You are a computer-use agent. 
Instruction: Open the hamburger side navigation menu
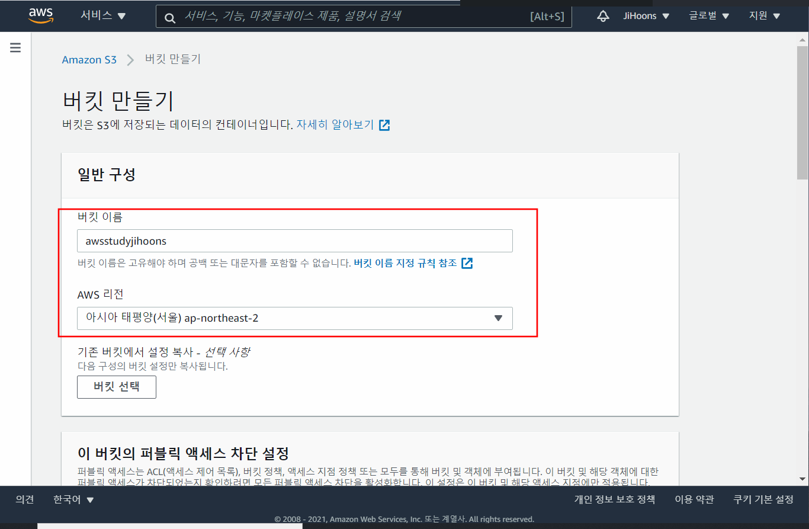click(15, 48)
